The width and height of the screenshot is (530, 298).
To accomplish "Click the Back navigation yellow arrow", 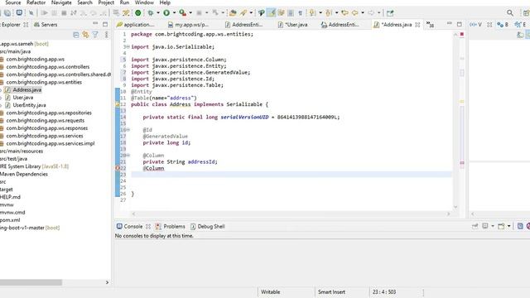I will (x=354, y=13).
